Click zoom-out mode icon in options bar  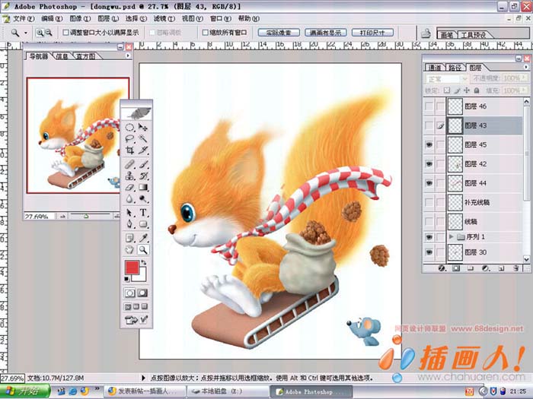(49, 33)
